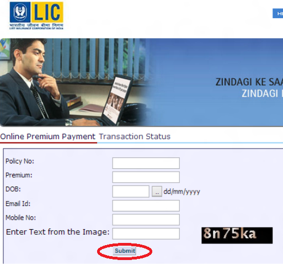283x265 pixels.
Task: Open the DOB date picker button
Action: coord(157,192)
